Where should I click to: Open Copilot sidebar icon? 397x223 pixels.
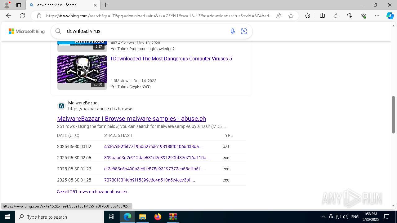[x=390, y=16]
